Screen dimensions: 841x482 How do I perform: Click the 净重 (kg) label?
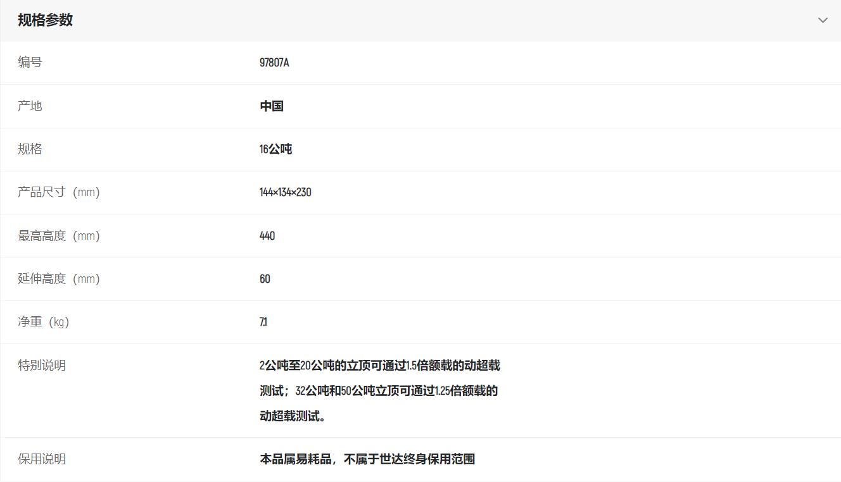click(43, 322)
